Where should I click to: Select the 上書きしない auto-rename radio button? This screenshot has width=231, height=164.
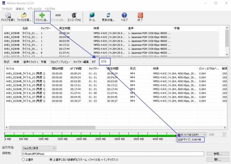(51, 159)
